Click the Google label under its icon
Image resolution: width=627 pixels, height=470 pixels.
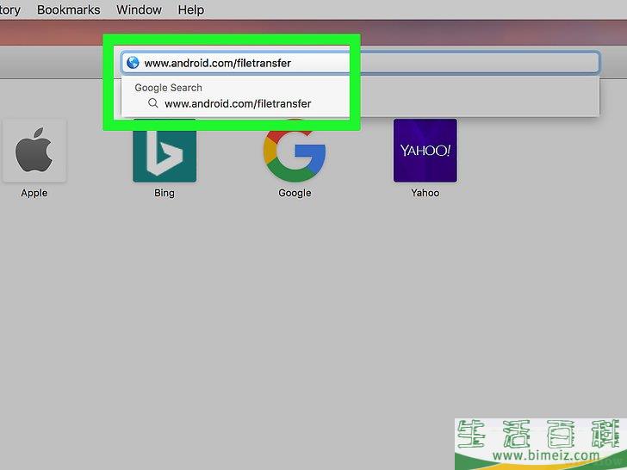295,193
